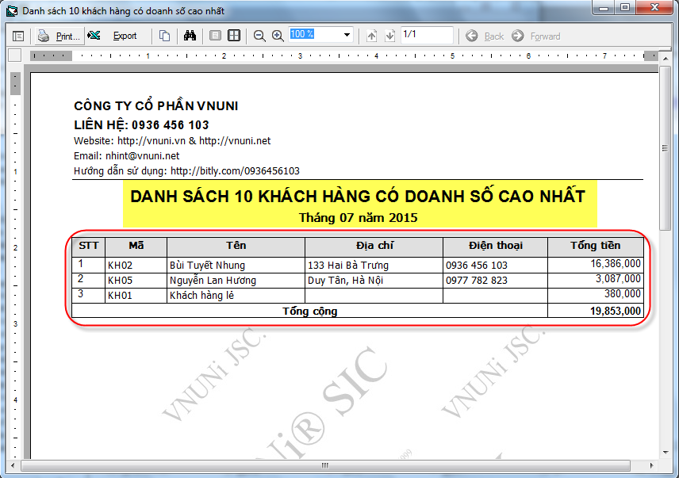Click the copy pages icon
The width and height of the screenshot is (679, 478).
(x=164, y=36)
